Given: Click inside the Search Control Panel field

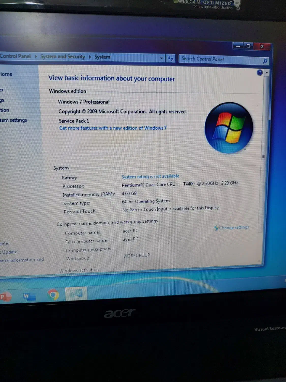Looking at the screenshot, I should coord(219,60).
